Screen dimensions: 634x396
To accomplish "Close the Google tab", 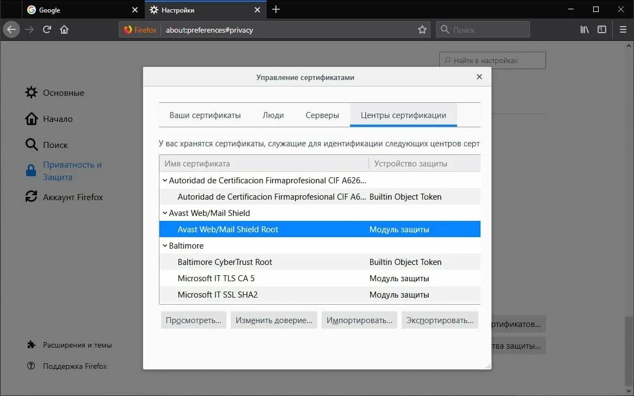I will (x=135, y=10).
